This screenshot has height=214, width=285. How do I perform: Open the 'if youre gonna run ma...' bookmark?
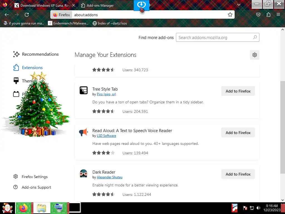24,23
